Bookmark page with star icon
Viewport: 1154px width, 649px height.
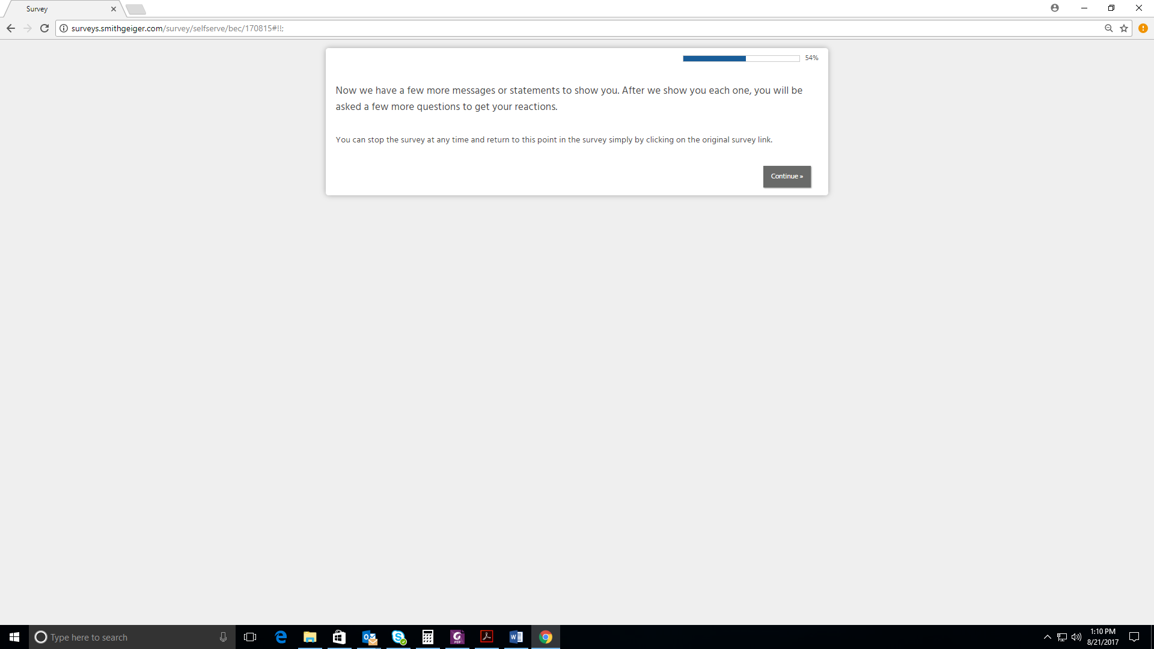click(x=1124, y=28)
